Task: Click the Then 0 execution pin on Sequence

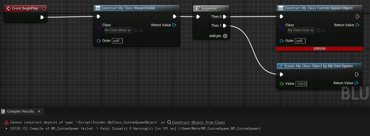Action: 225,17
